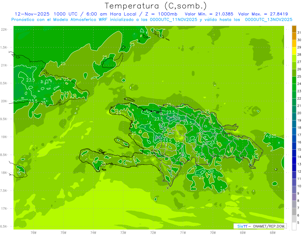Select the '0000UTC_13NOV2025' valid-until timestamp
This screenshot has height=236, width=306.
tap(269, 20)
